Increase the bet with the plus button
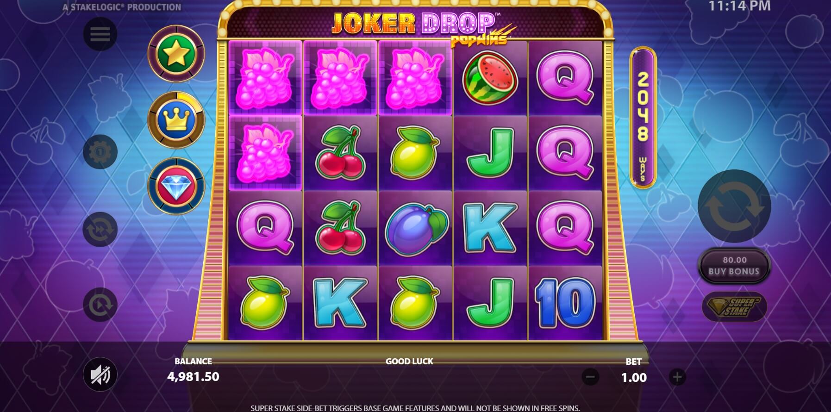The image size is (831, 412). [677, 377]
